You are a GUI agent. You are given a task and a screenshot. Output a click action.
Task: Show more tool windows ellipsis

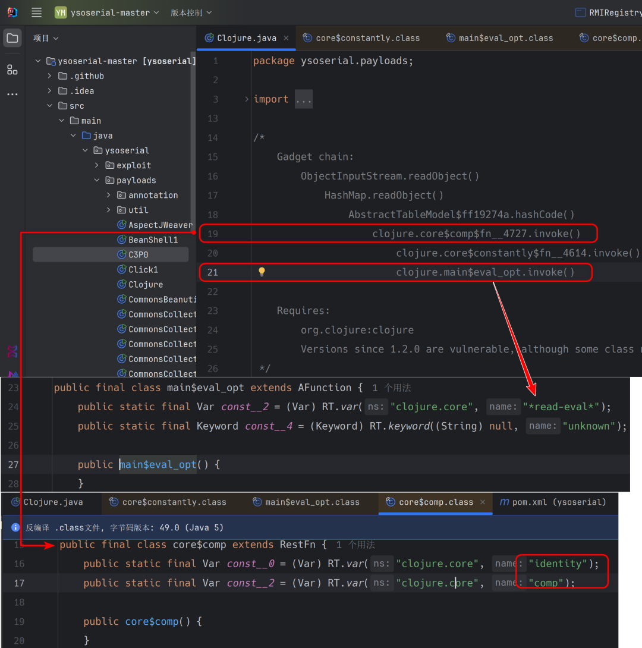click(x=12, y=94)
